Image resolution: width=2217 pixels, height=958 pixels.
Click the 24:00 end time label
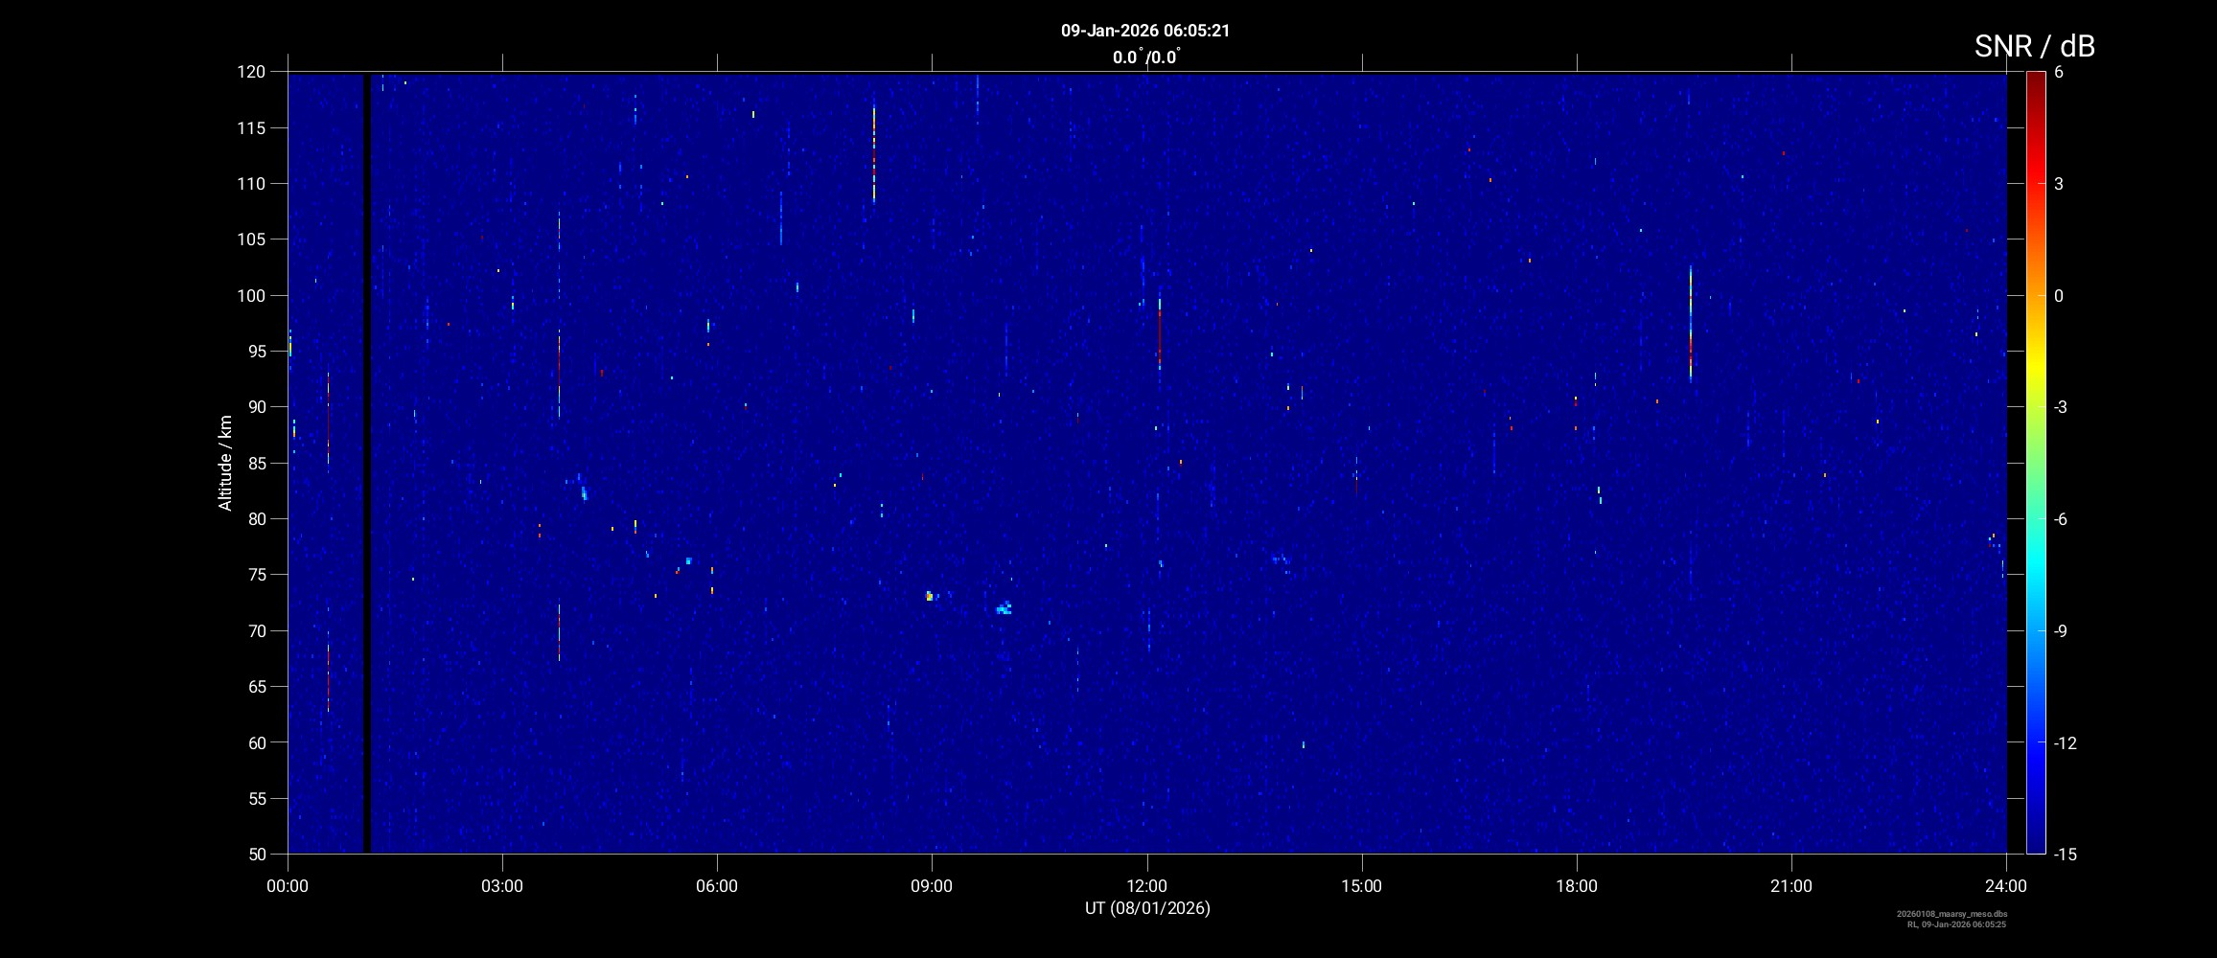point(2005,886)
